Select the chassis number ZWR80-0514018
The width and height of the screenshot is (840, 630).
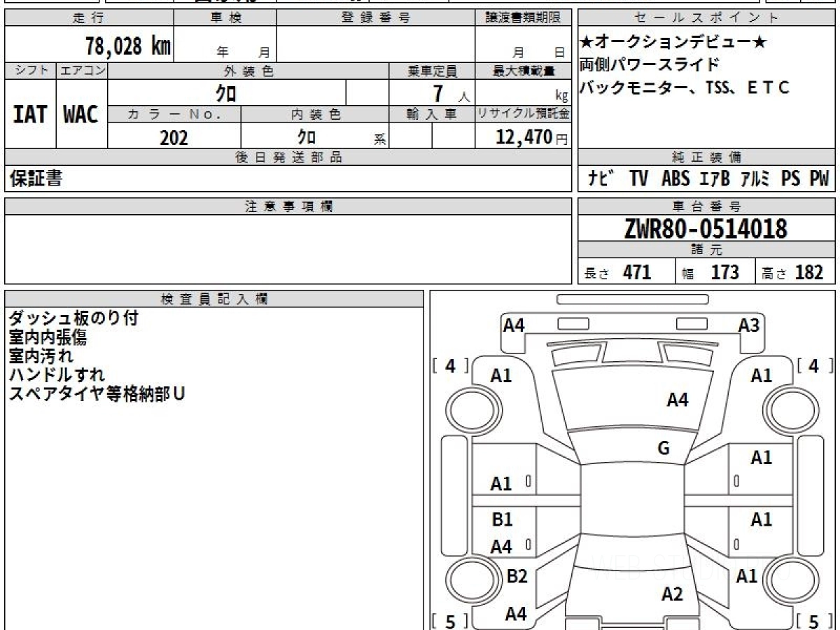pyautogui.click(x=706, y=229)
